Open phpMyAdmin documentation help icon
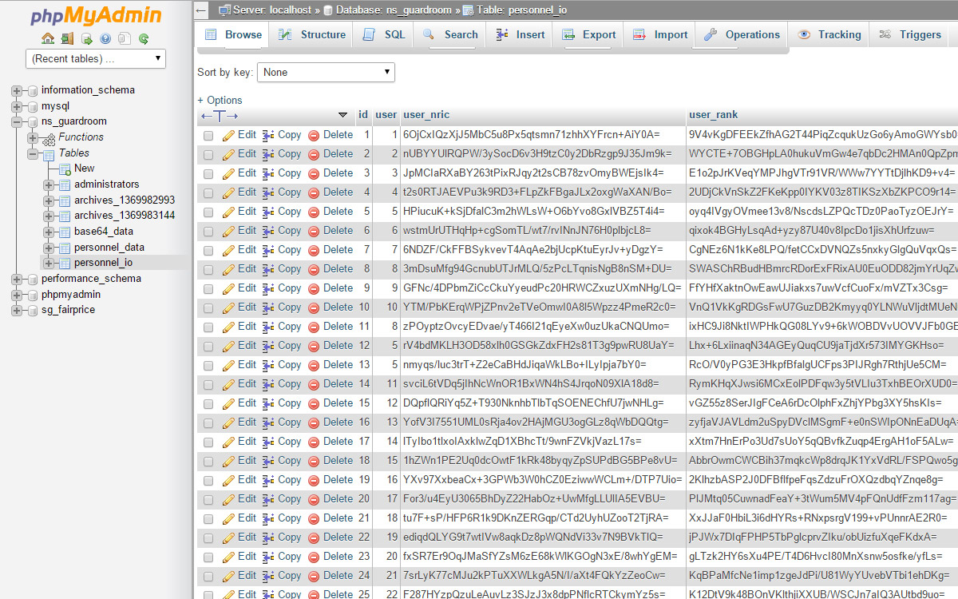The height and width of the screenshot is (599, 958). (105, 38)
